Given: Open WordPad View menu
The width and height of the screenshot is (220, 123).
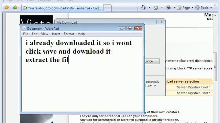Looking at the screenshot, I should 45,34.
